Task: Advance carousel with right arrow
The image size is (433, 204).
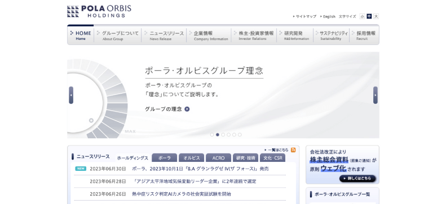Action: click(x=375, y=95)
